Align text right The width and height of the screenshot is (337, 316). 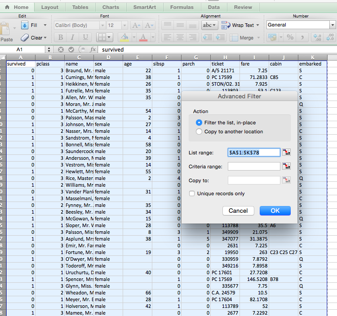coord(193,38)
